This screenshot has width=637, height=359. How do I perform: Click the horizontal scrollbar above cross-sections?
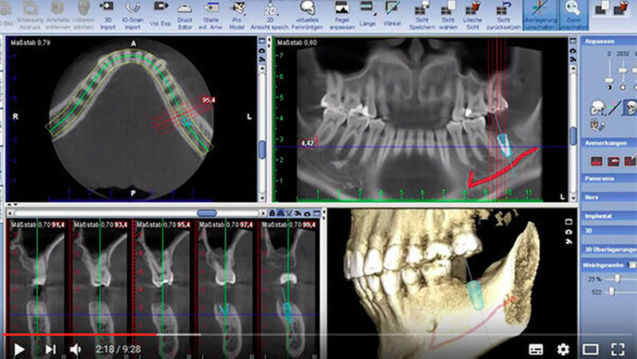pos(208,213)
